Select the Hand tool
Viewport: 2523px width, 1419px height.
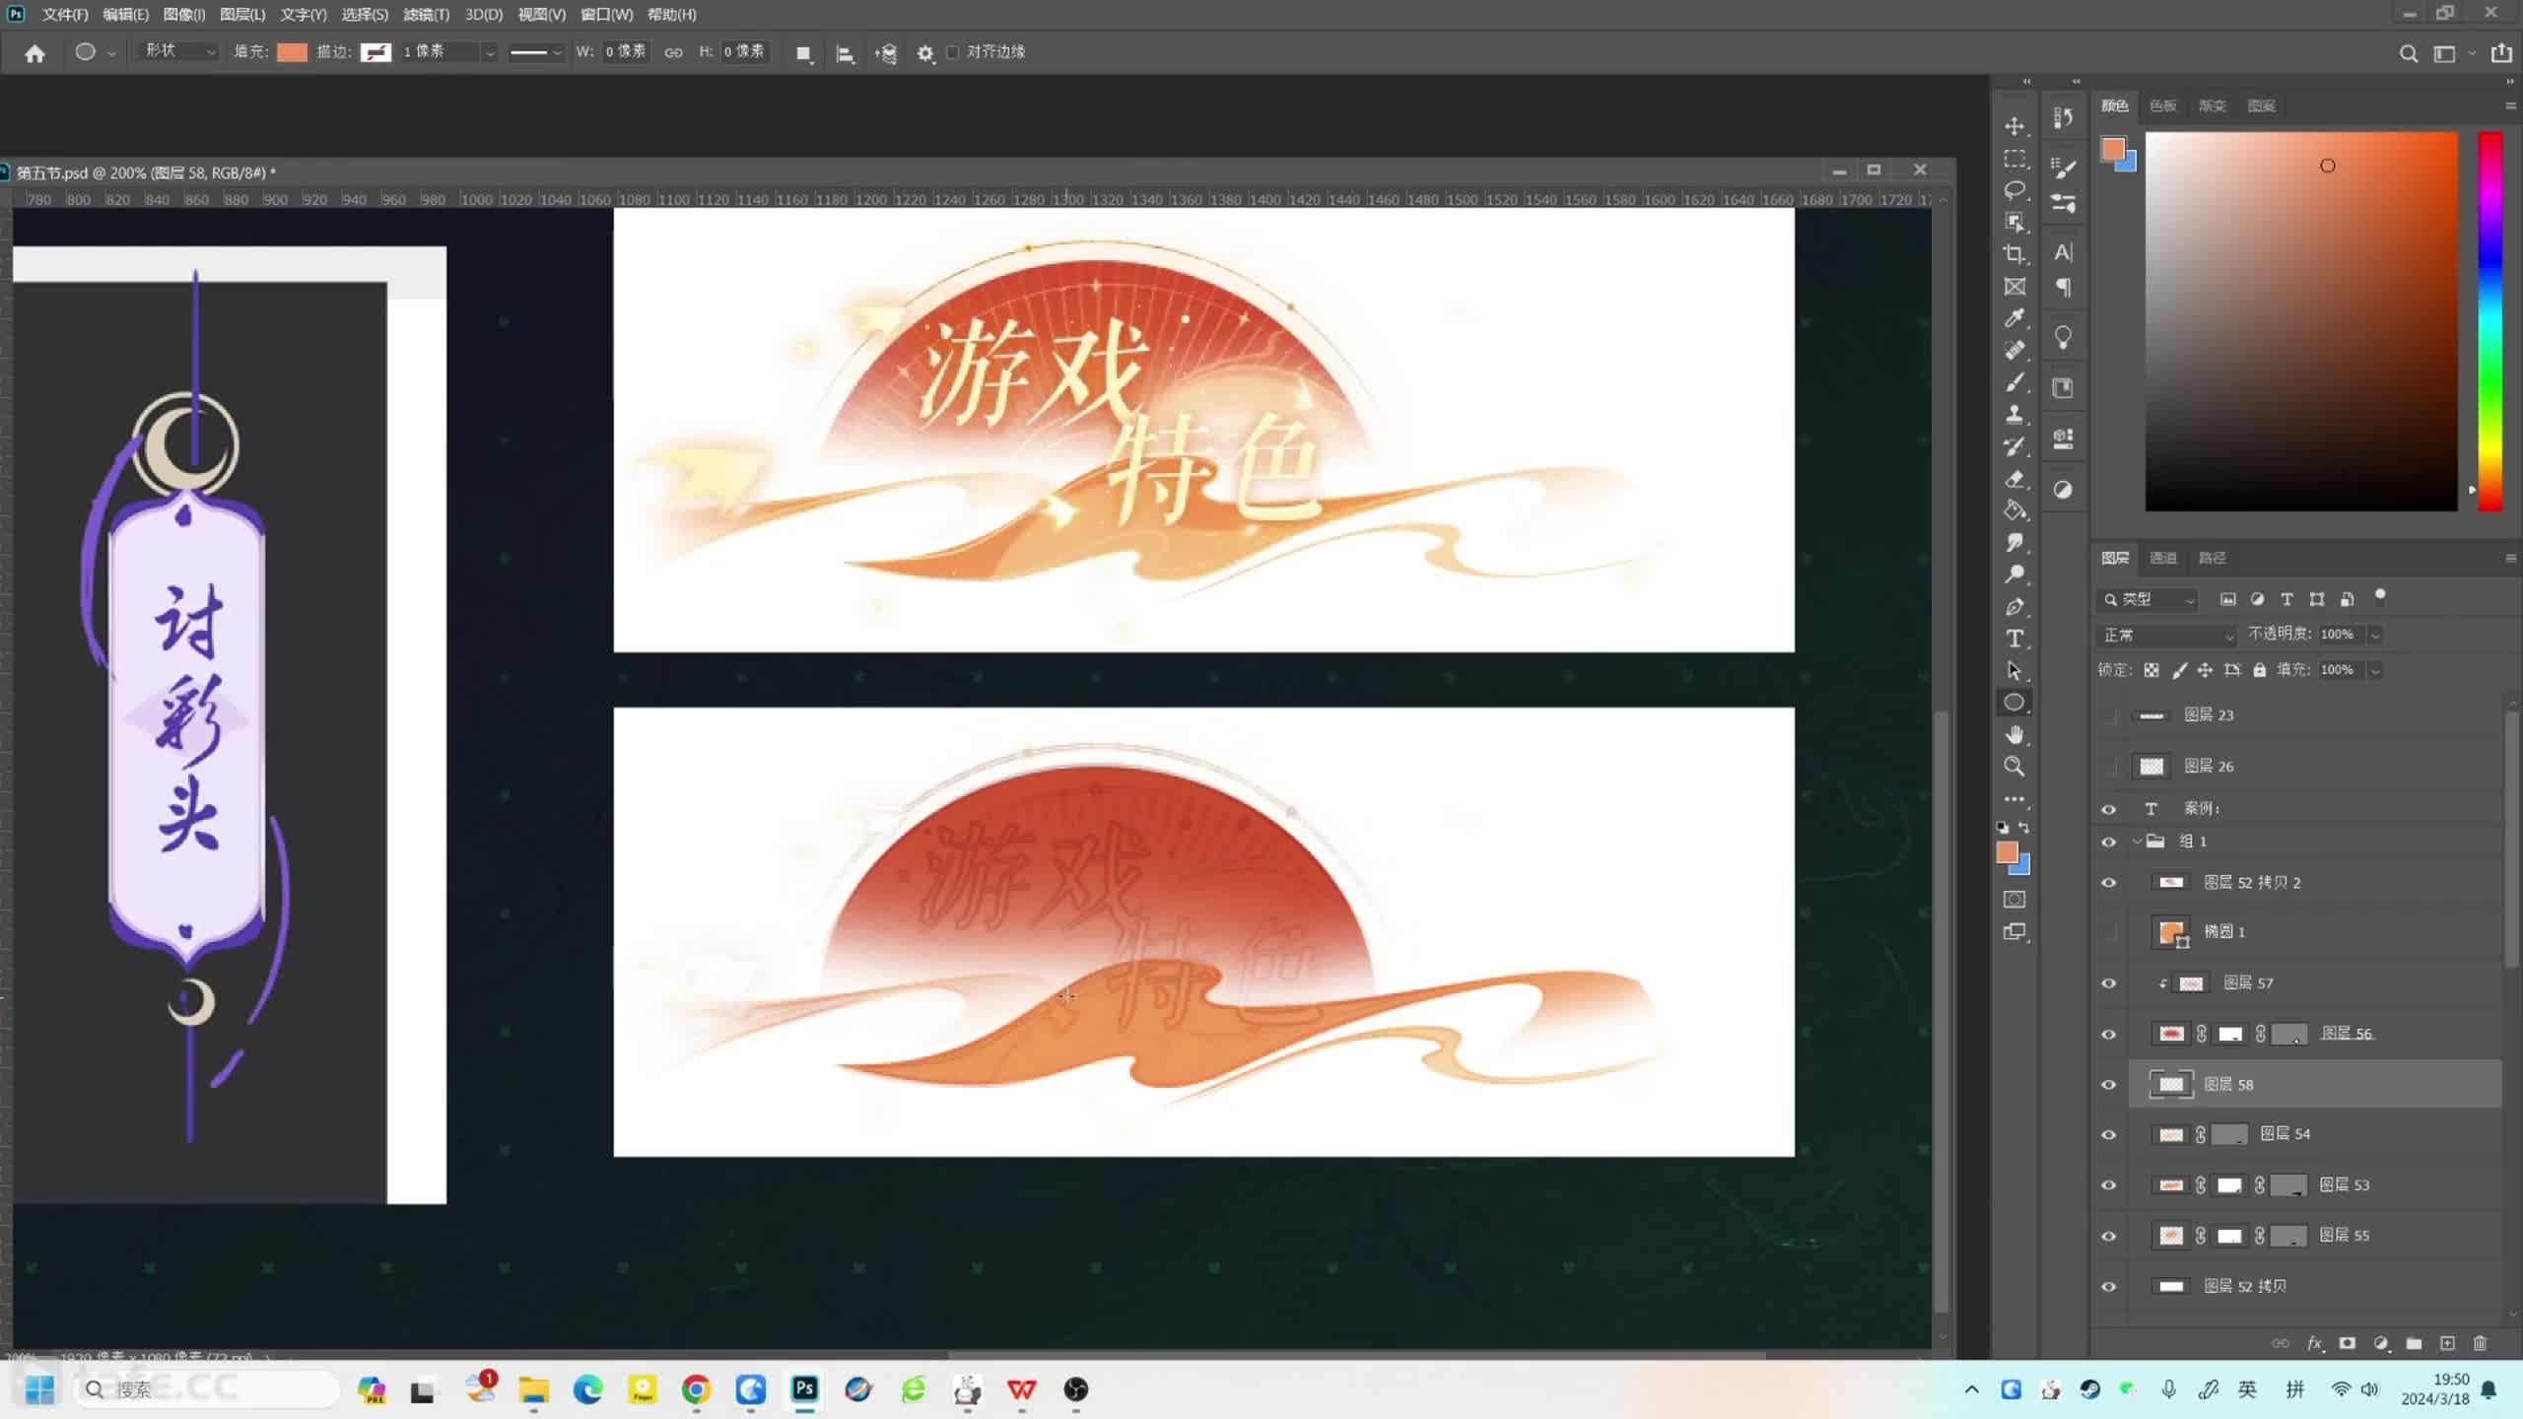(x=2014, y=734)
